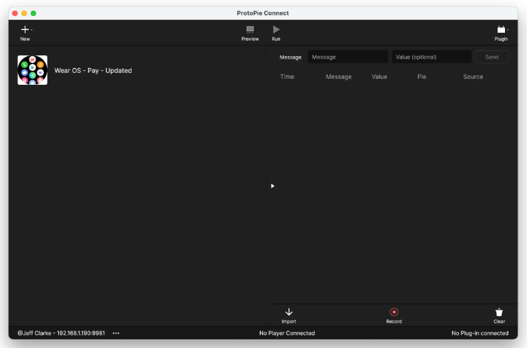Open the Plugin menu
The height and width of the screenshot is (348, 527).
click(501, 33)
